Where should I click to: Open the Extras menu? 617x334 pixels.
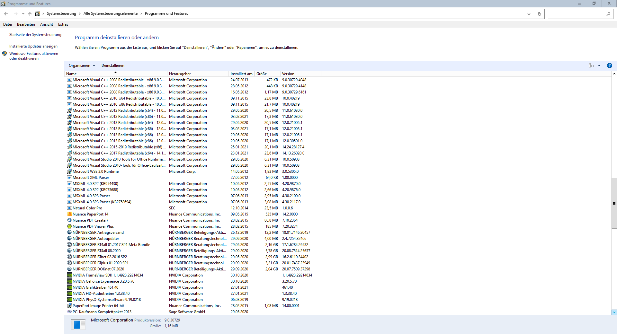pyautogui.click(x=63, y=24)
